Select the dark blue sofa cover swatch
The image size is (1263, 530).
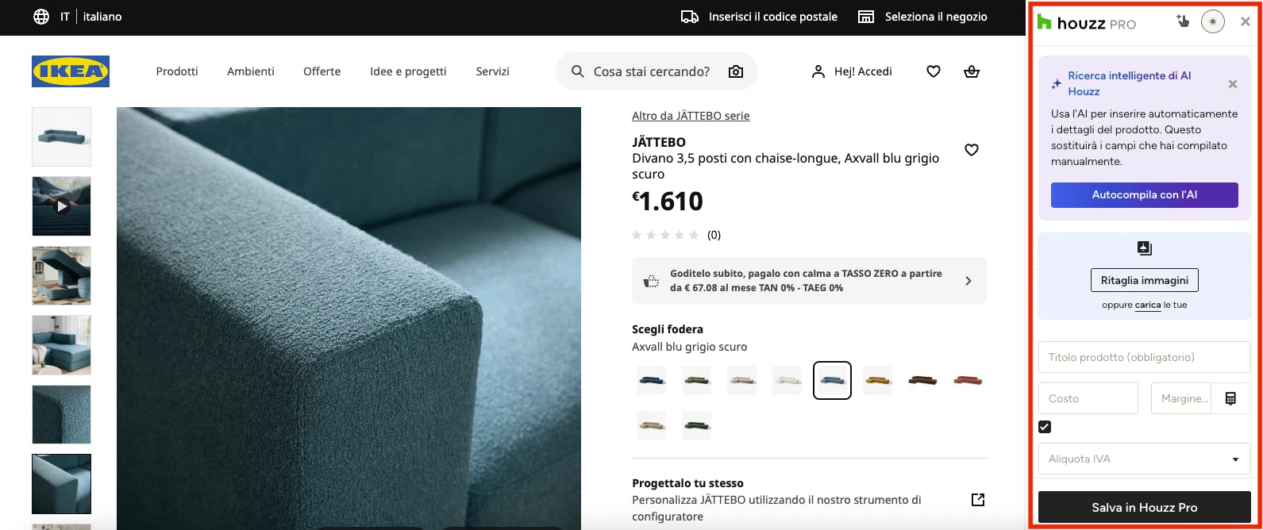point(651,381)
